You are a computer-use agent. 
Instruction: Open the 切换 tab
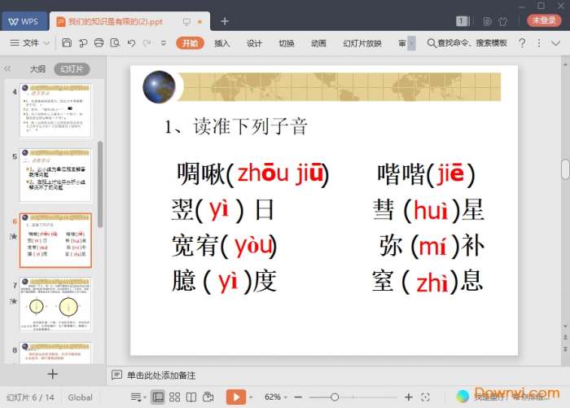click(287, 43)
